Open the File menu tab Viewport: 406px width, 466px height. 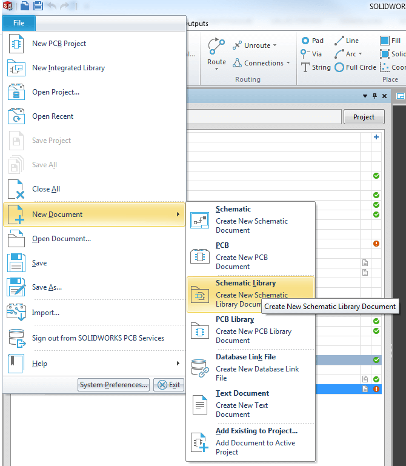pyautogui.click(x=19, y=23)
